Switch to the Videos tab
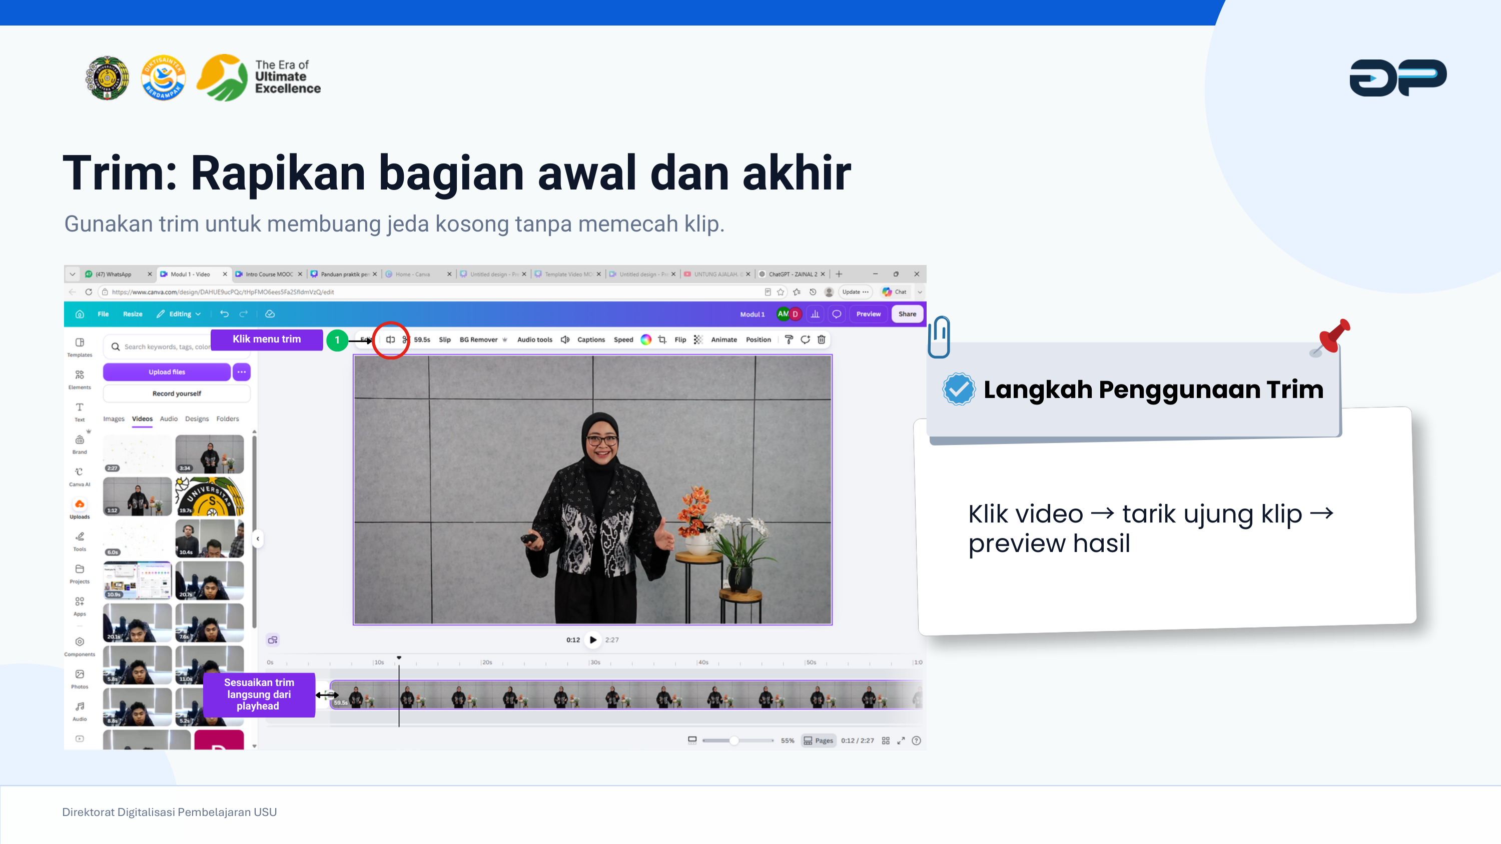Screen dimensions: 1501x844 point(142,419)
